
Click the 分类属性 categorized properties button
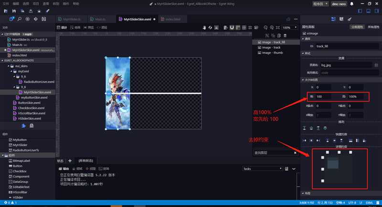click(x=357, y=27)
